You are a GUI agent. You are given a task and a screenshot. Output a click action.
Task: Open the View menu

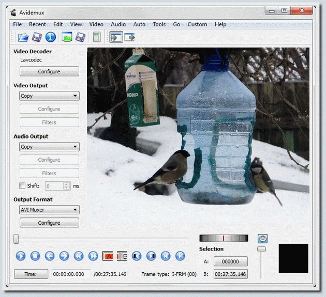76,24
